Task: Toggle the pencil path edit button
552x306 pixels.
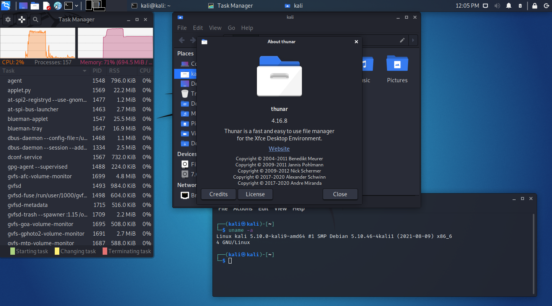Action: [402, 40]
